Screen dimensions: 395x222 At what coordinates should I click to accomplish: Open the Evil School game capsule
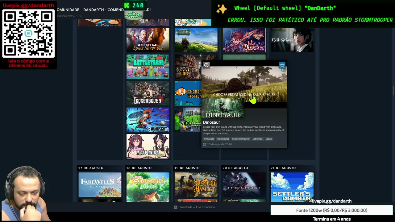[x=292, y=40]
